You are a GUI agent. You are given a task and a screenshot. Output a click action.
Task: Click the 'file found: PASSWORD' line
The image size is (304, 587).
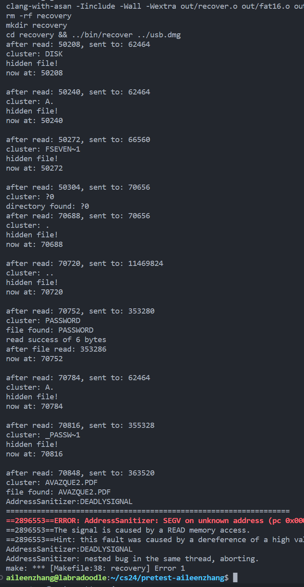click(x=50, y=330)
